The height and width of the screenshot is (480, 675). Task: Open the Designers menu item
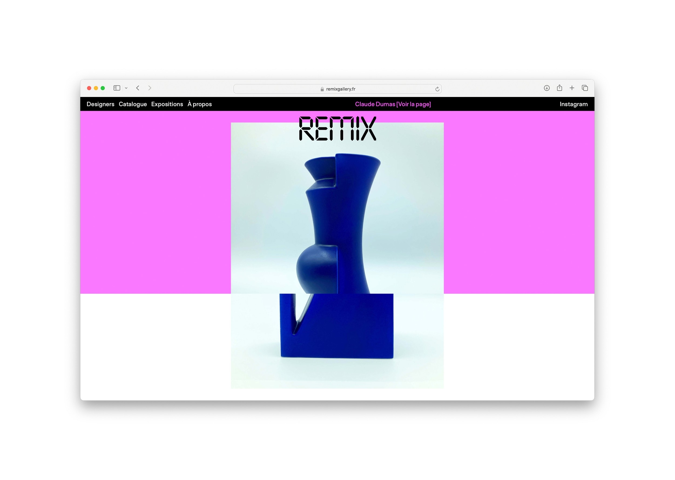tap(100, 104)
